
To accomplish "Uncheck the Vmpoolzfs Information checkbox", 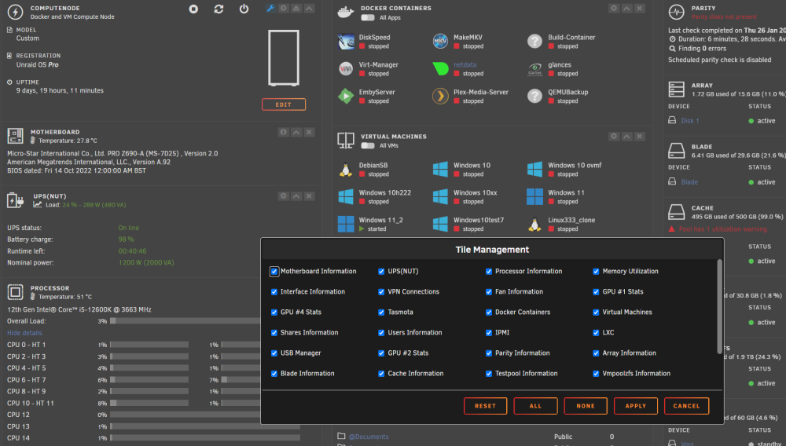I will pyautogui.click(x=596, y=374).
